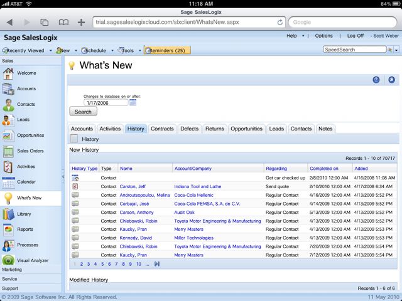Click the Visual Analyzer green icon
This screenshot has width=402, height=301.
(8, 260)
